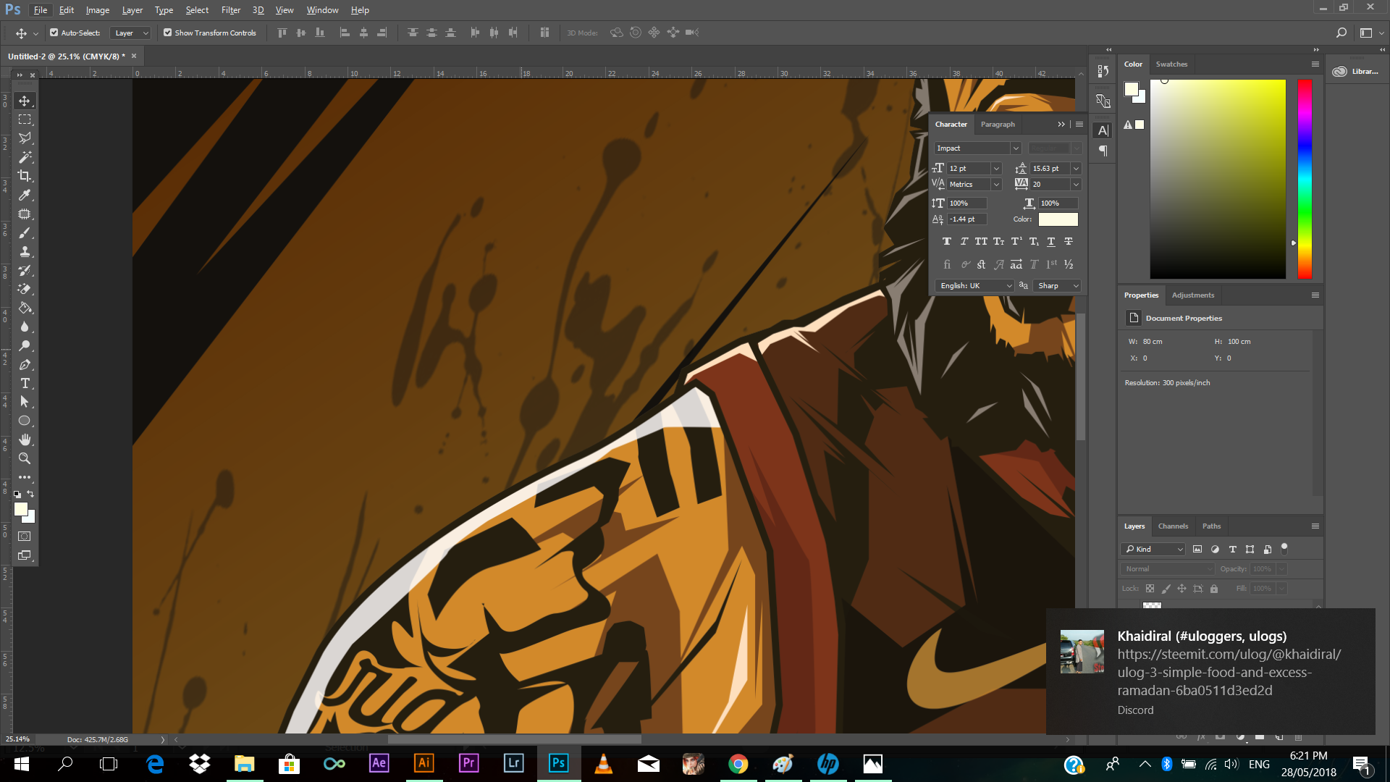Image resolution: width=1390 pixels, height=782 pixels.
Task: Toggle Small Caps in Character panel
Action: pos(998,241)
